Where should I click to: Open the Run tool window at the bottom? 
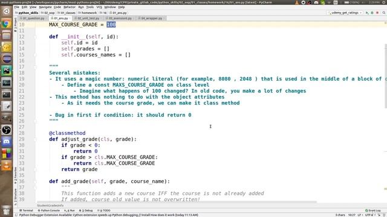click(x=70, y=210)
